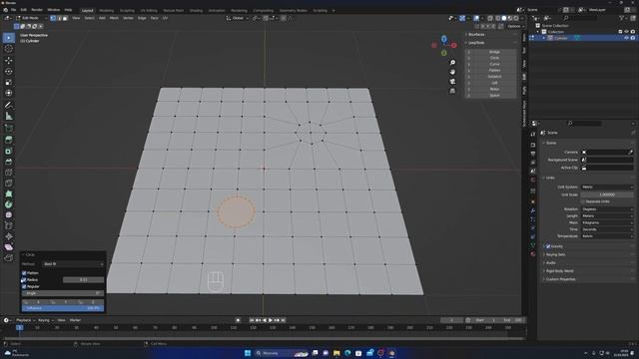This screenshot has width=639, height=359.
Task: Activate the Transform tool
Action: point(9,93)
